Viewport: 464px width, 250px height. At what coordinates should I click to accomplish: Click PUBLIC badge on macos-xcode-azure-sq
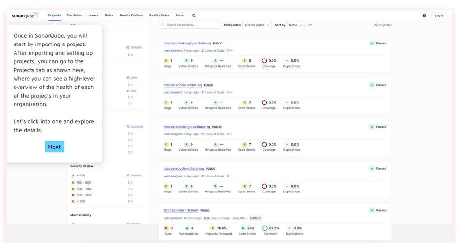tap(208, 85)
